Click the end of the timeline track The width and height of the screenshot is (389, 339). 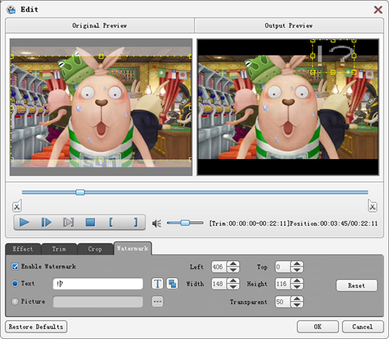[x=367, y=193]
